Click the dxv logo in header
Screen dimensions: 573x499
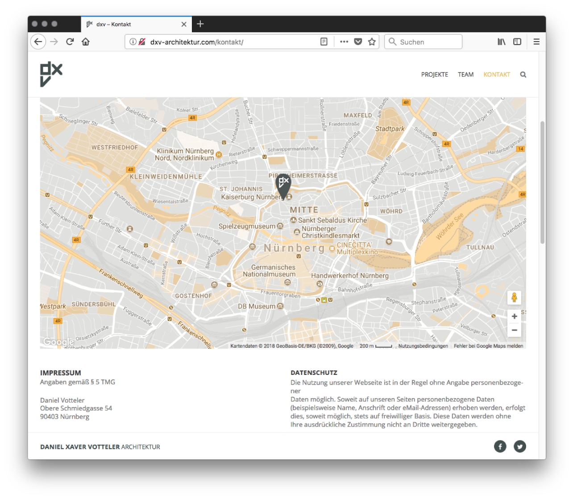pyautogui.click(x=51, y=74)
